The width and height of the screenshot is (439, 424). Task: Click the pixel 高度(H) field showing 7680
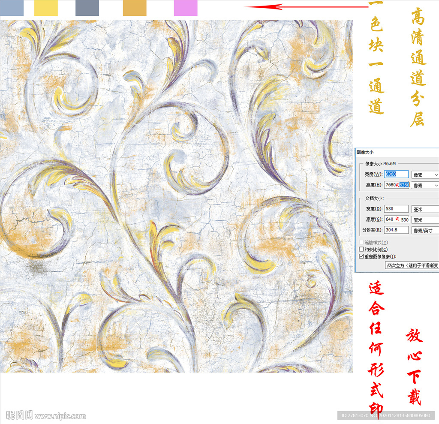click(397, 185)
